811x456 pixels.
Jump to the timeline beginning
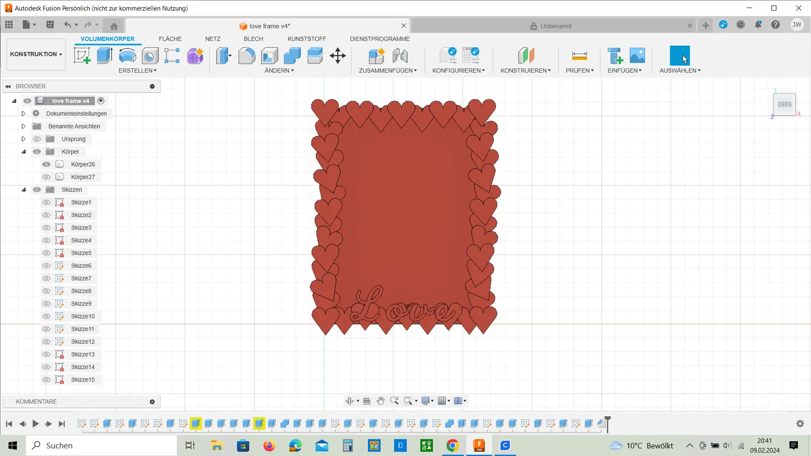tap(9, 424)
